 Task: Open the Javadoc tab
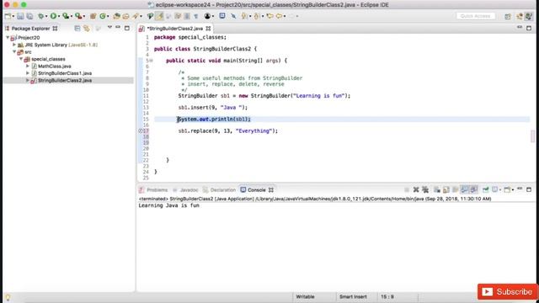(x=189, y=190)
